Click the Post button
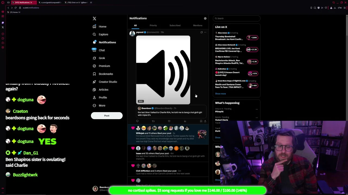348x195 pixels. pos(107,116)
